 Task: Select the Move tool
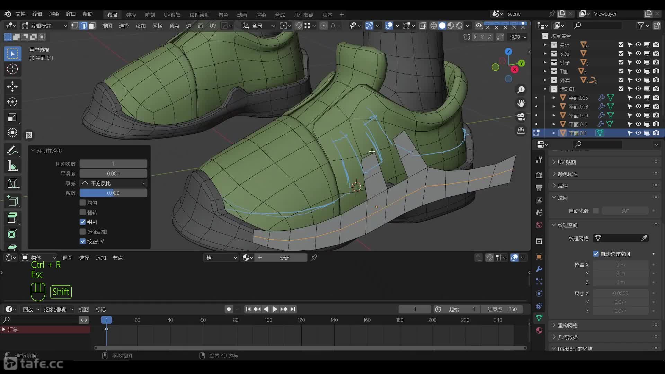click(x=12, y=87)
